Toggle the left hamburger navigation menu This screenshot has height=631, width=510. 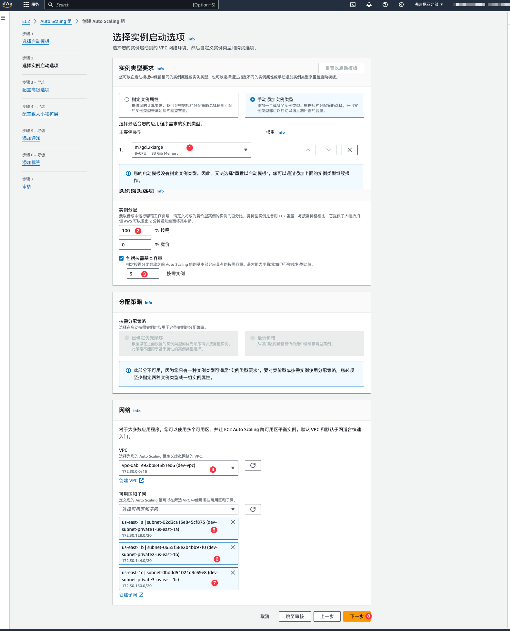[x=3, y=18]
